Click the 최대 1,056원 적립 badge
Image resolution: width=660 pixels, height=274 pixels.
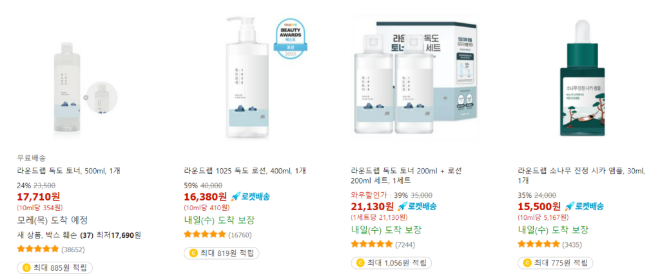[391, 263]
